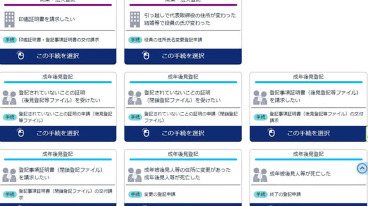Click building icon beside 印鑑証明書を請求したい

coord(10,20)
